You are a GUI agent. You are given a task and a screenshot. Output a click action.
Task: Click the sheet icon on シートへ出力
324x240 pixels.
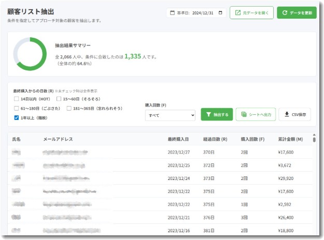244,114
